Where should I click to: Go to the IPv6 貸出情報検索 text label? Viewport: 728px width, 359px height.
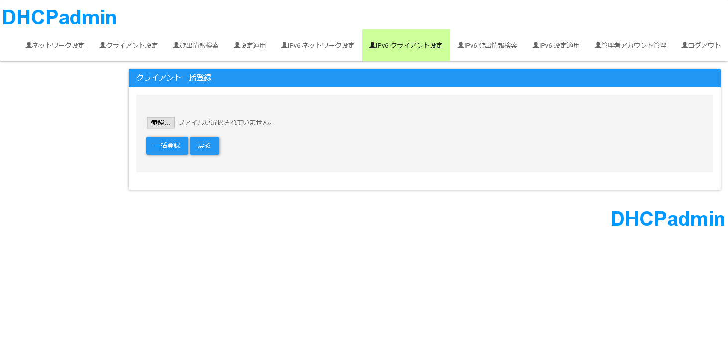click(x=490, y=46)
